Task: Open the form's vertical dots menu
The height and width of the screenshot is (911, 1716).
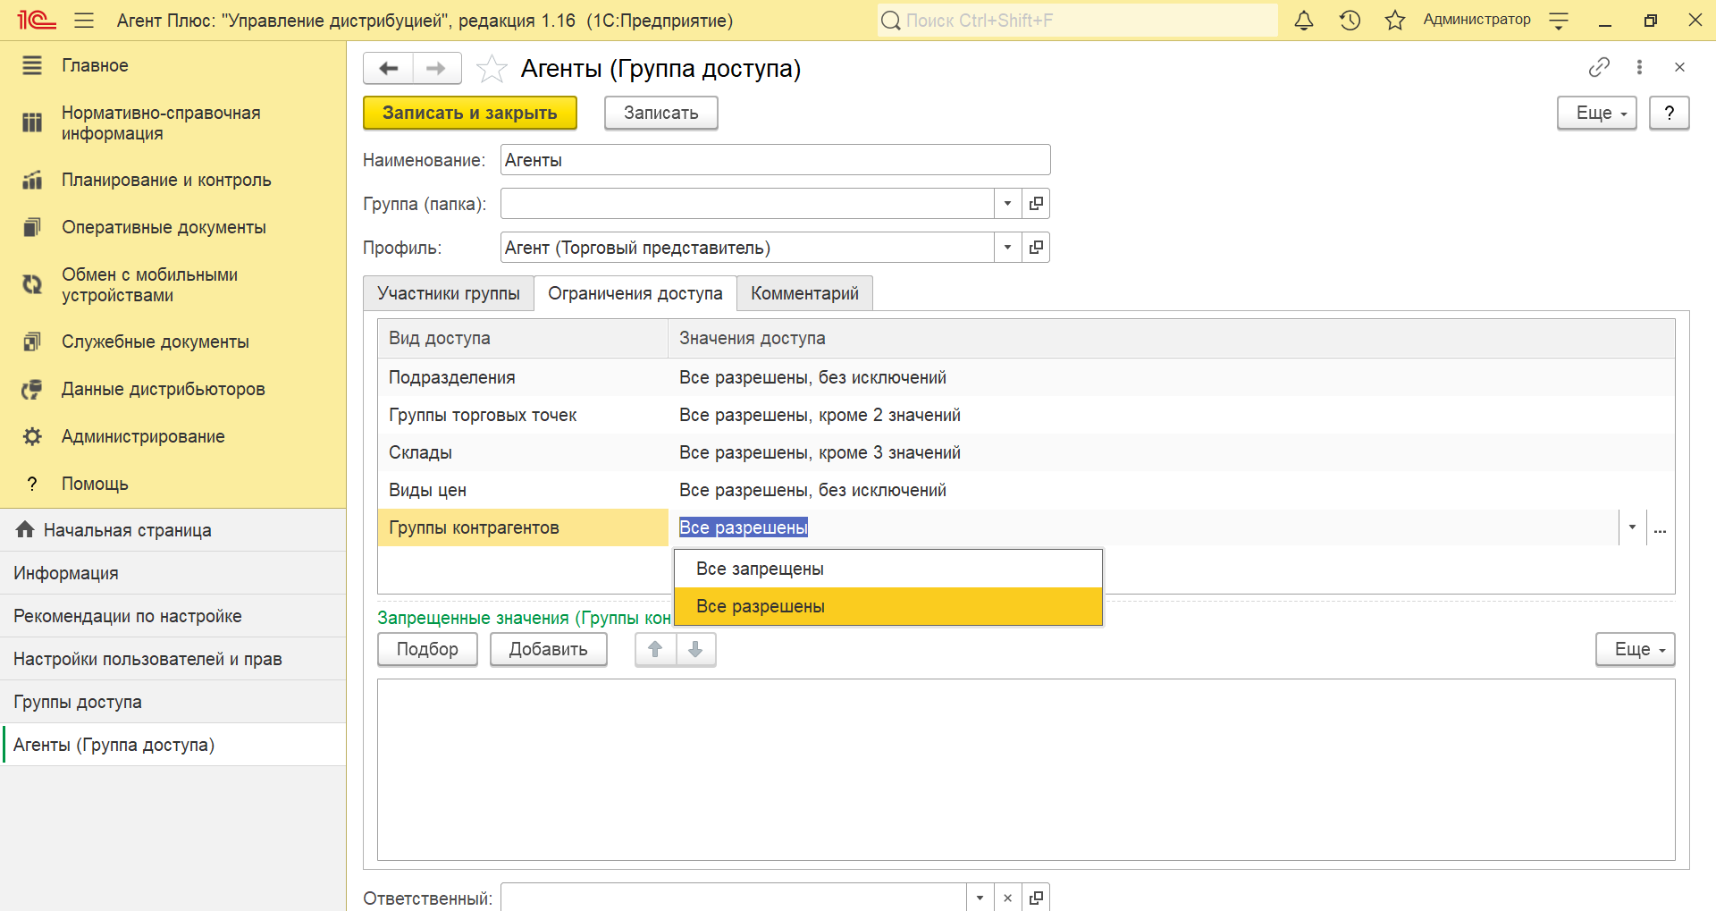Action: (x=1639, y=67)
